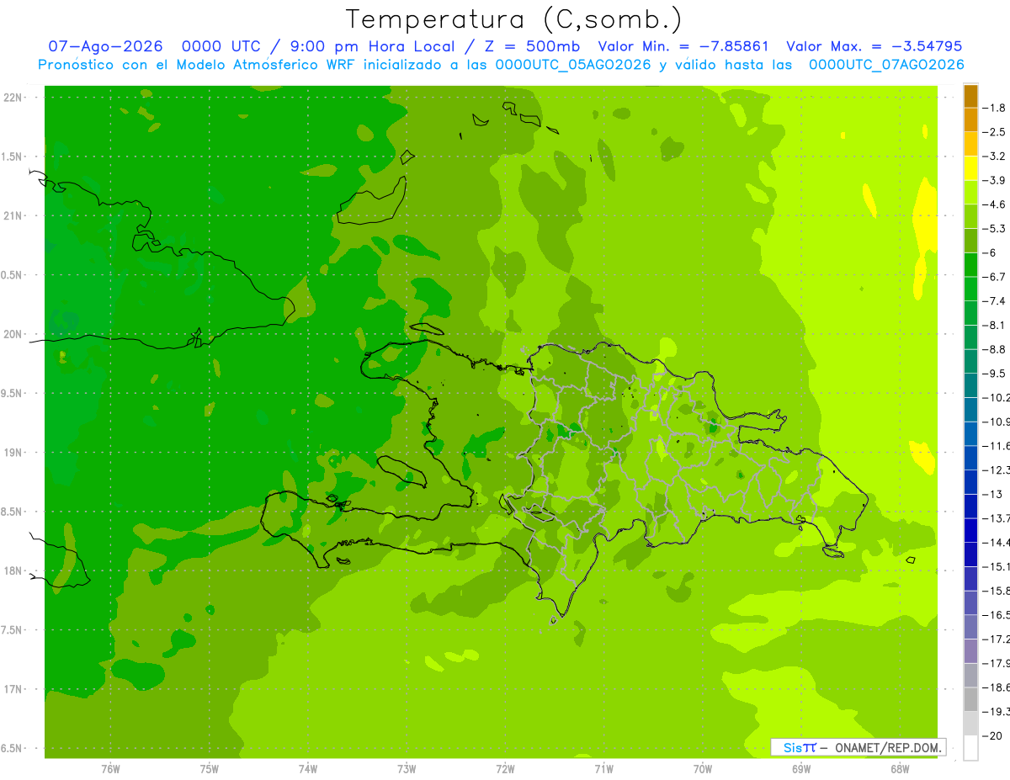This screenshot has width=1010, height=780.
Task: Click the 'Valor Min. = -7.85861' text
Action: click(685, 46)
